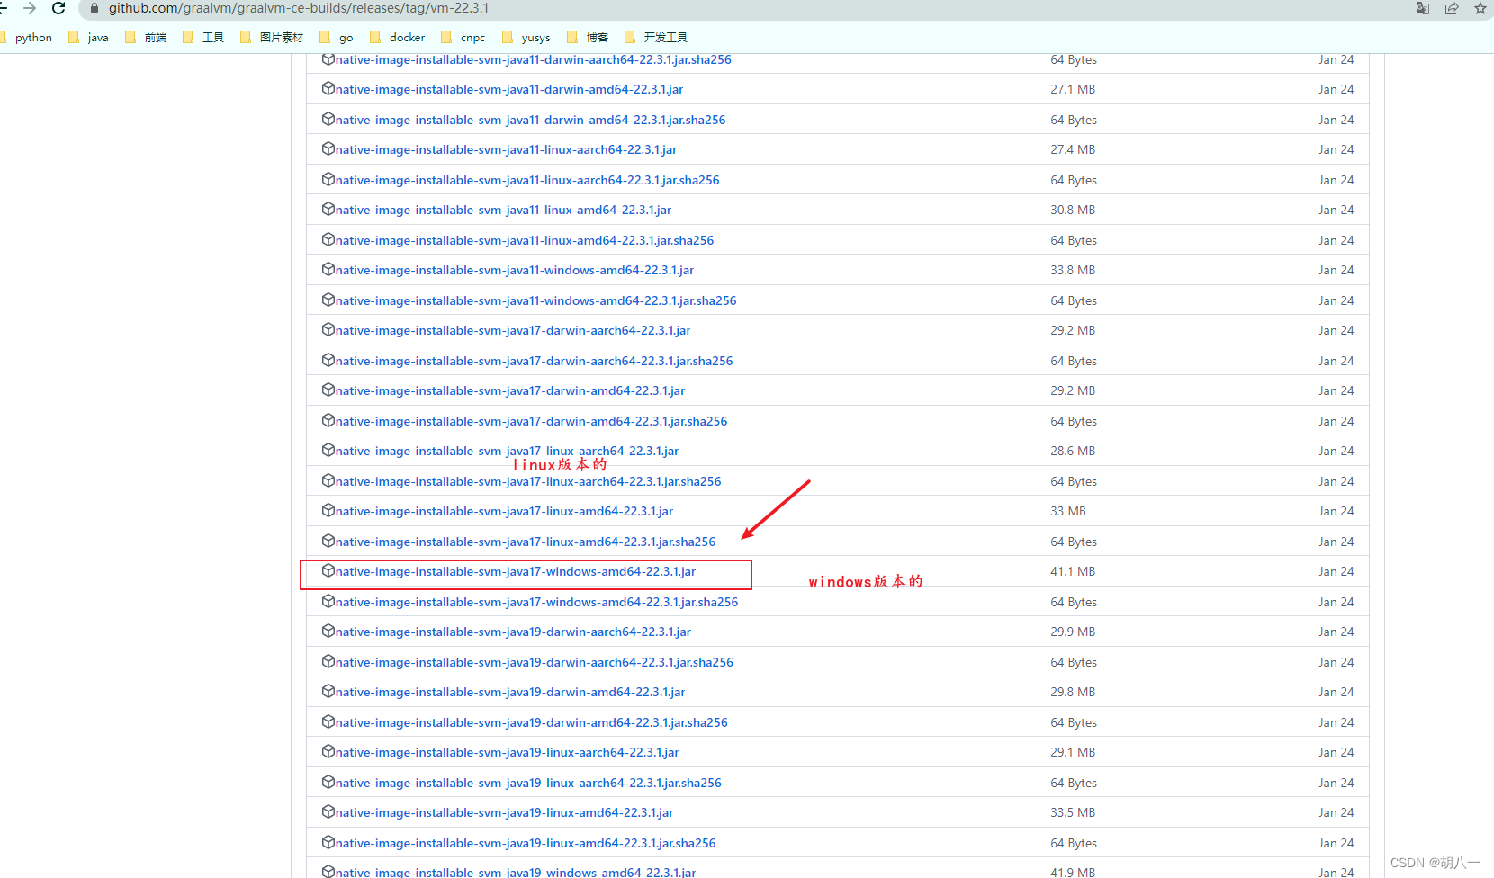Open the docker bookmarks folder

tap(398, 37)
